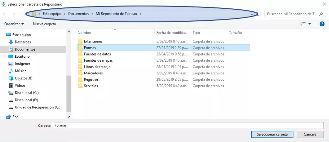Select Disco local (C:) in sidebar
Screen dimensions: 329x142
pyautogui.click(x=27, y=93)
